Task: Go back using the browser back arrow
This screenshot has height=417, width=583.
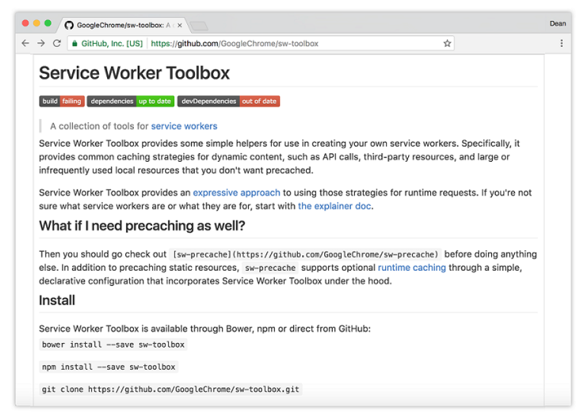Action: [x=25, y=44]
